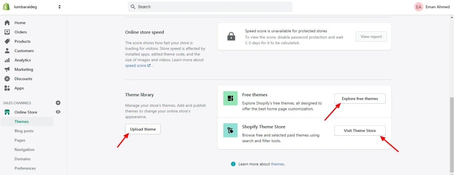The height and width of the screenshot is (175, 454).
Task: Open the Products section
Action: (x=23, y=41)
